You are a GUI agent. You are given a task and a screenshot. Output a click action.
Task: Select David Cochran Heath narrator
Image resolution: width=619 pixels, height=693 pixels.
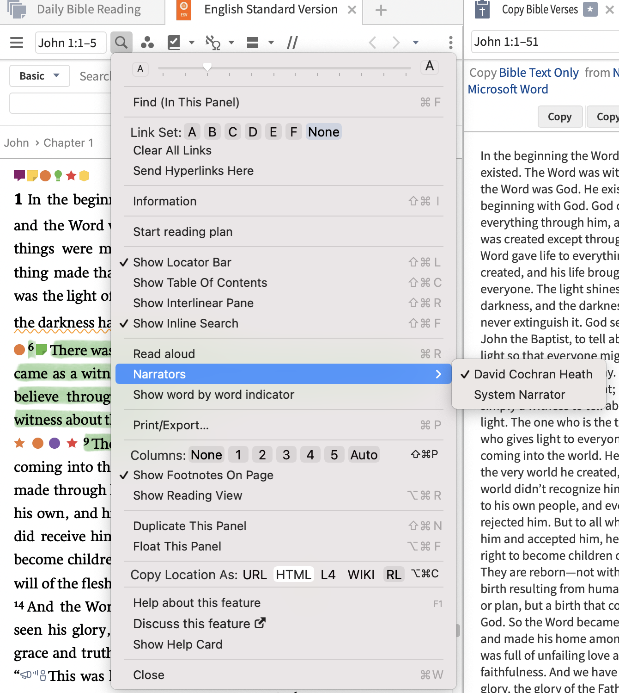(529, 374)
